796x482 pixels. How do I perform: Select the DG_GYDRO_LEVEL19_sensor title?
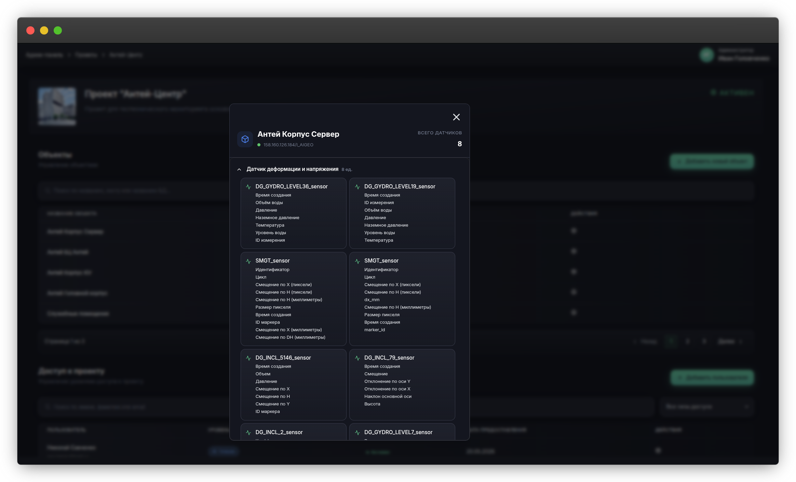400,186
